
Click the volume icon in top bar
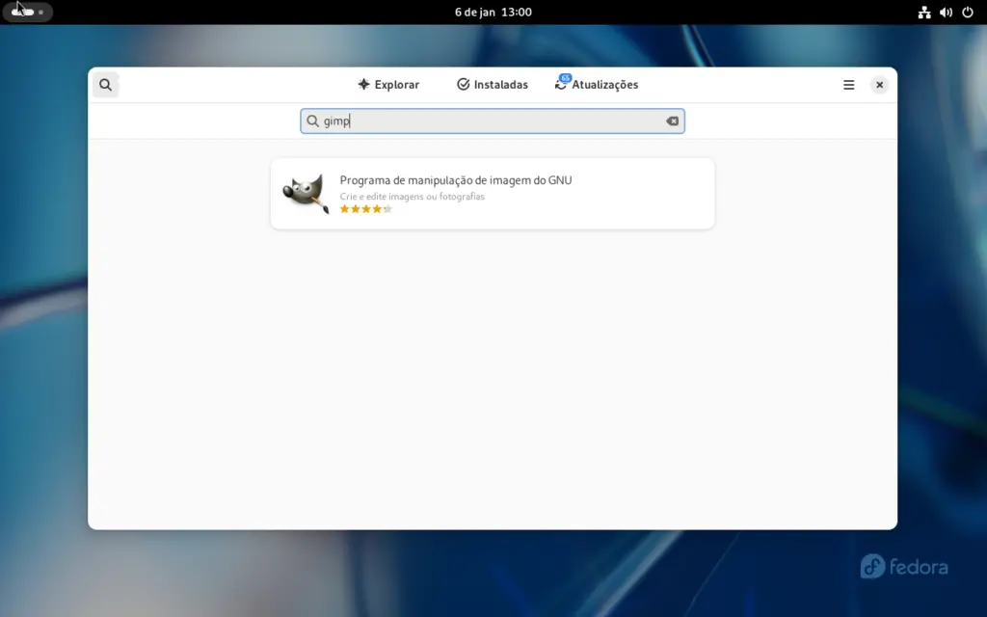click(945, 13)
